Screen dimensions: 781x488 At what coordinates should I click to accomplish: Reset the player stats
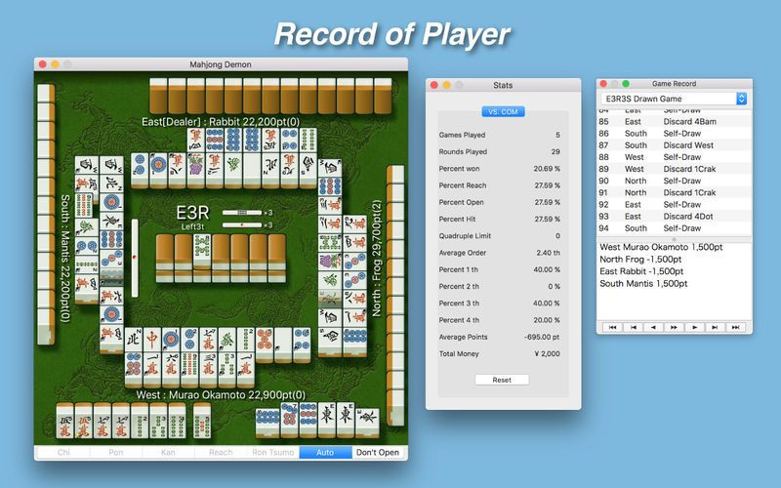(502, 380)
